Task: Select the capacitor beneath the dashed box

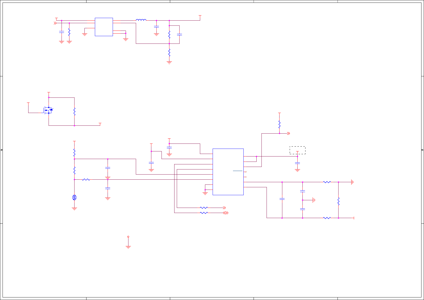Action: click(x=297, y=163)
